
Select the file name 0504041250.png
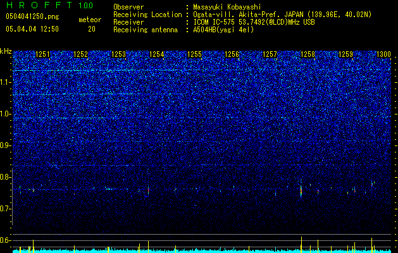point(32,16)
